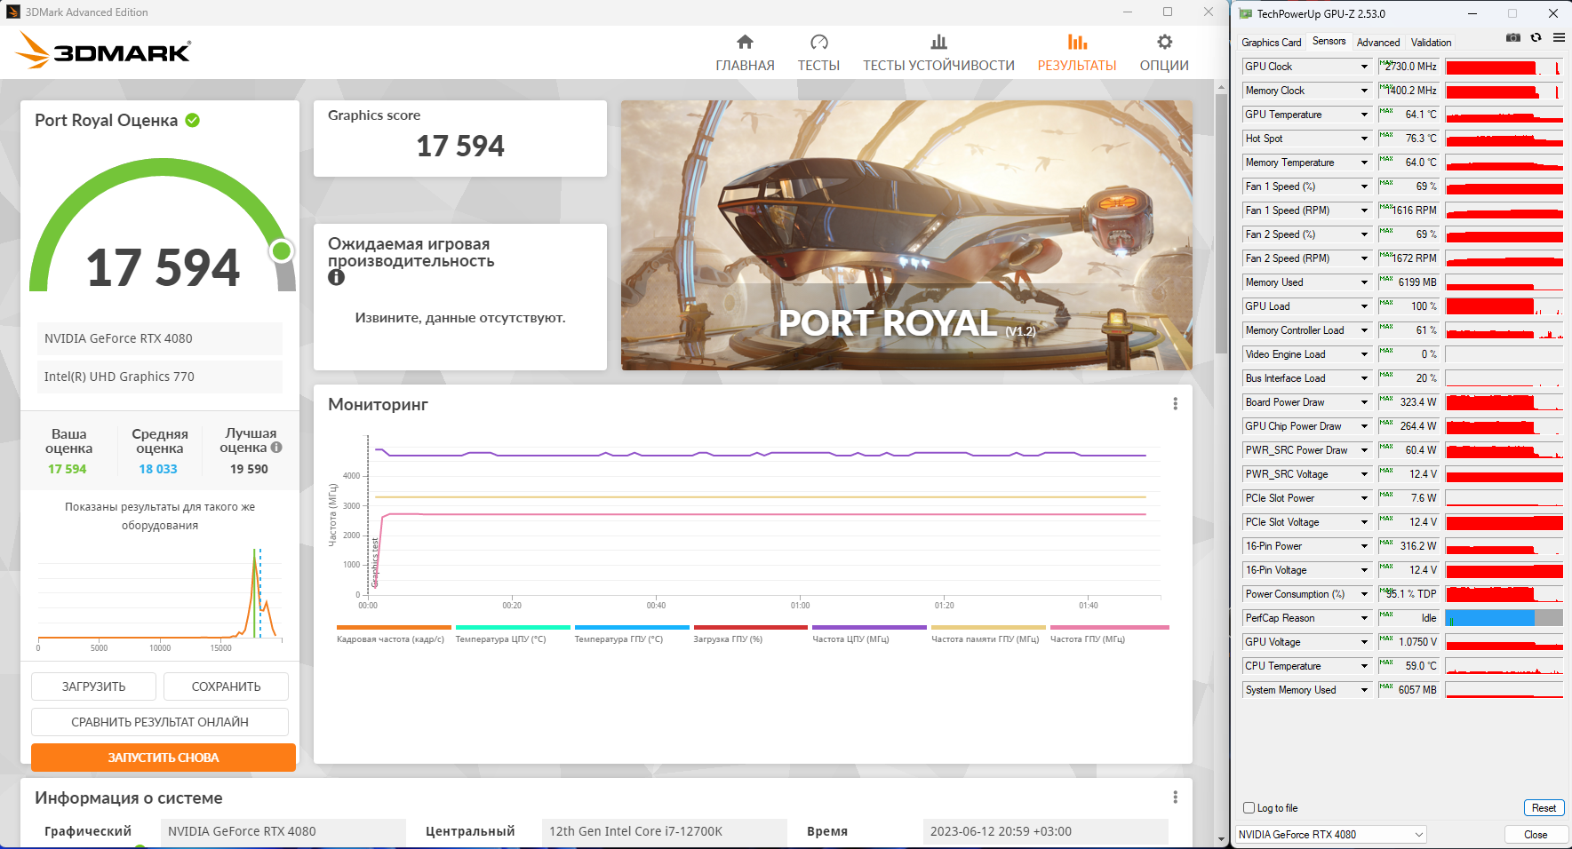Enable the Log to file checkbox in GPU-Z
The width and height of the screenshot is (1572, 849).
tap(1249, 808)
